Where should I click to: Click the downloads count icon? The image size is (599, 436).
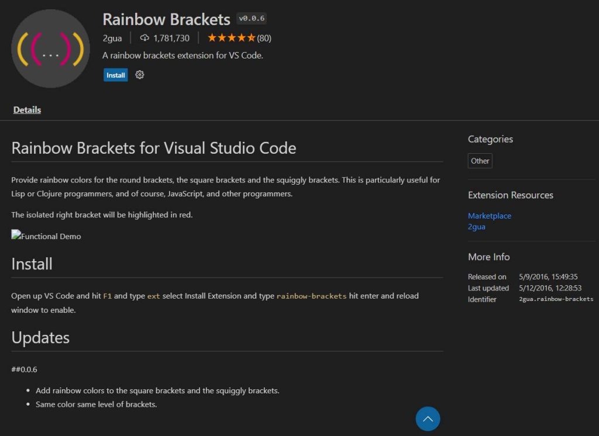[144, 39]
